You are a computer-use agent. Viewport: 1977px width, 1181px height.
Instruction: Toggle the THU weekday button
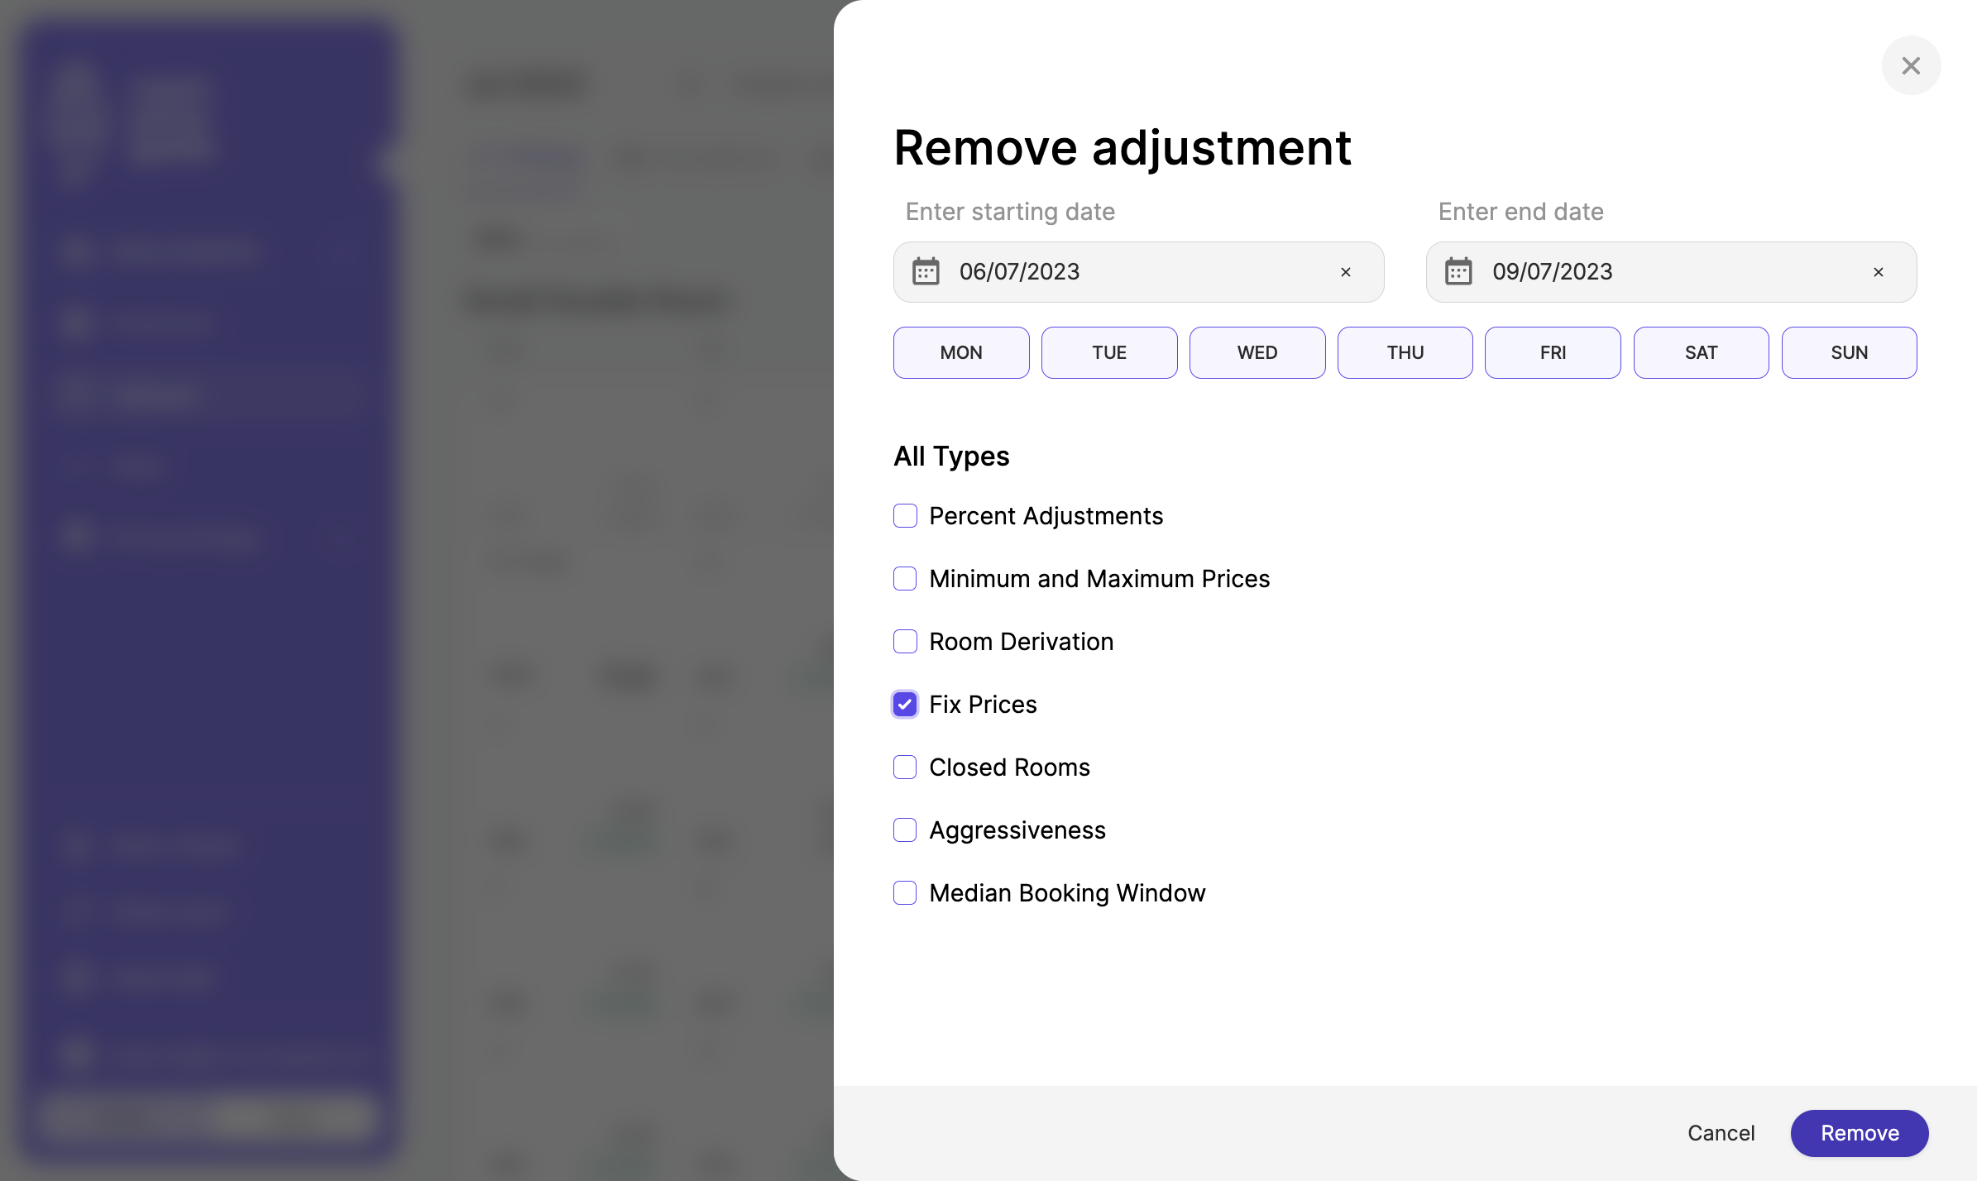[1405, 353]
